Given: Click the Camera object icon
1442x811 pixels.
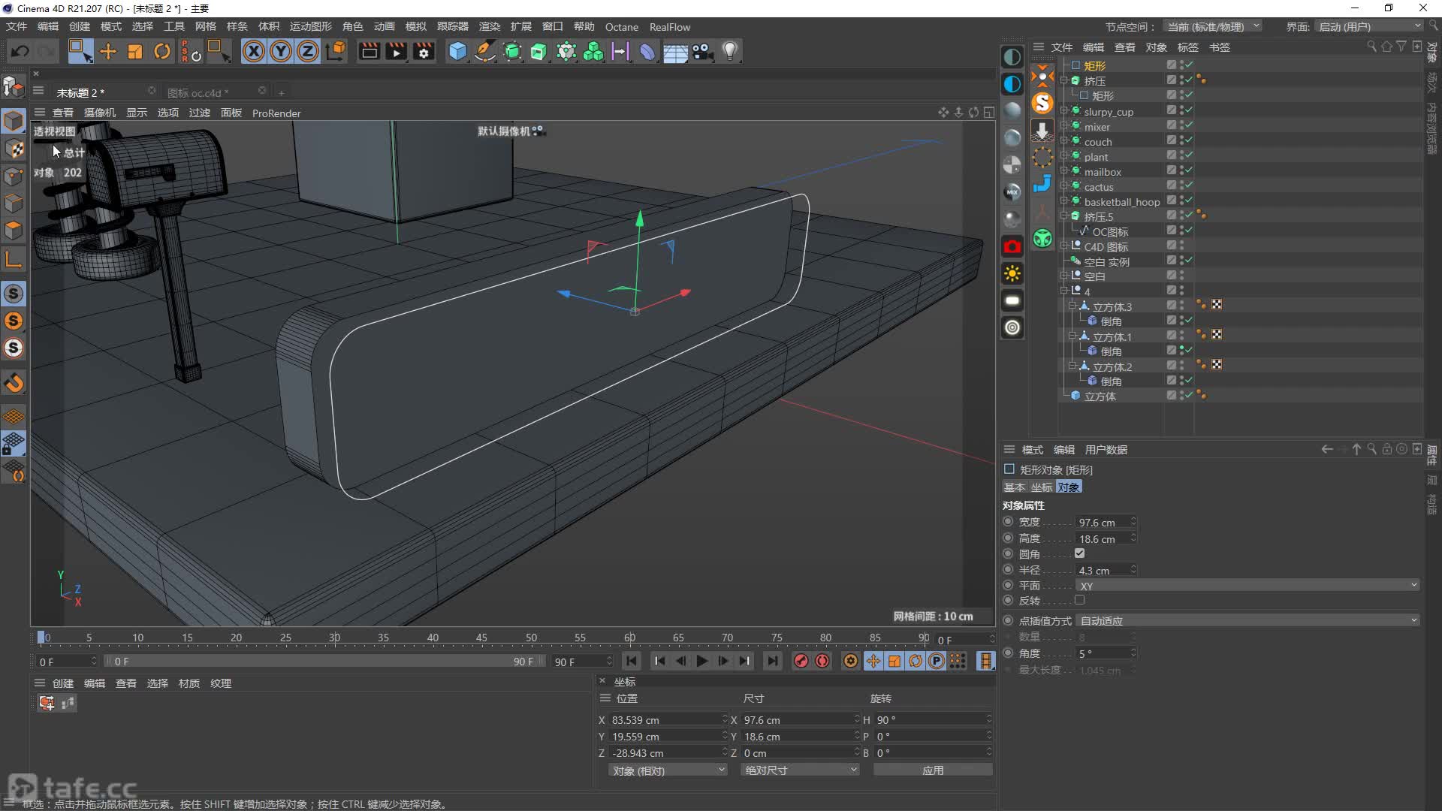Looking at the screenshot, I should point(703,51).
